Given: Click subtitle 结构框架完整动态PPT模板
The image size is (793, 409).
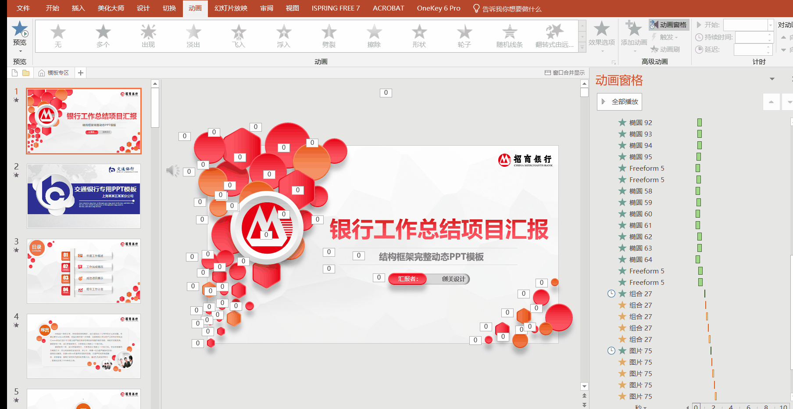Looking at the screenshot, I should click(x=431, y=257).
